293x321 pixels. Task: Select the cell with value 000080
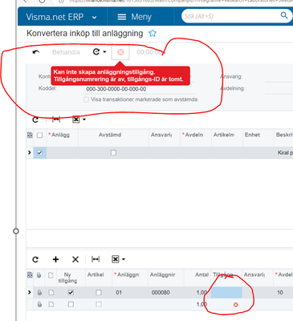(x=161, y=293)
